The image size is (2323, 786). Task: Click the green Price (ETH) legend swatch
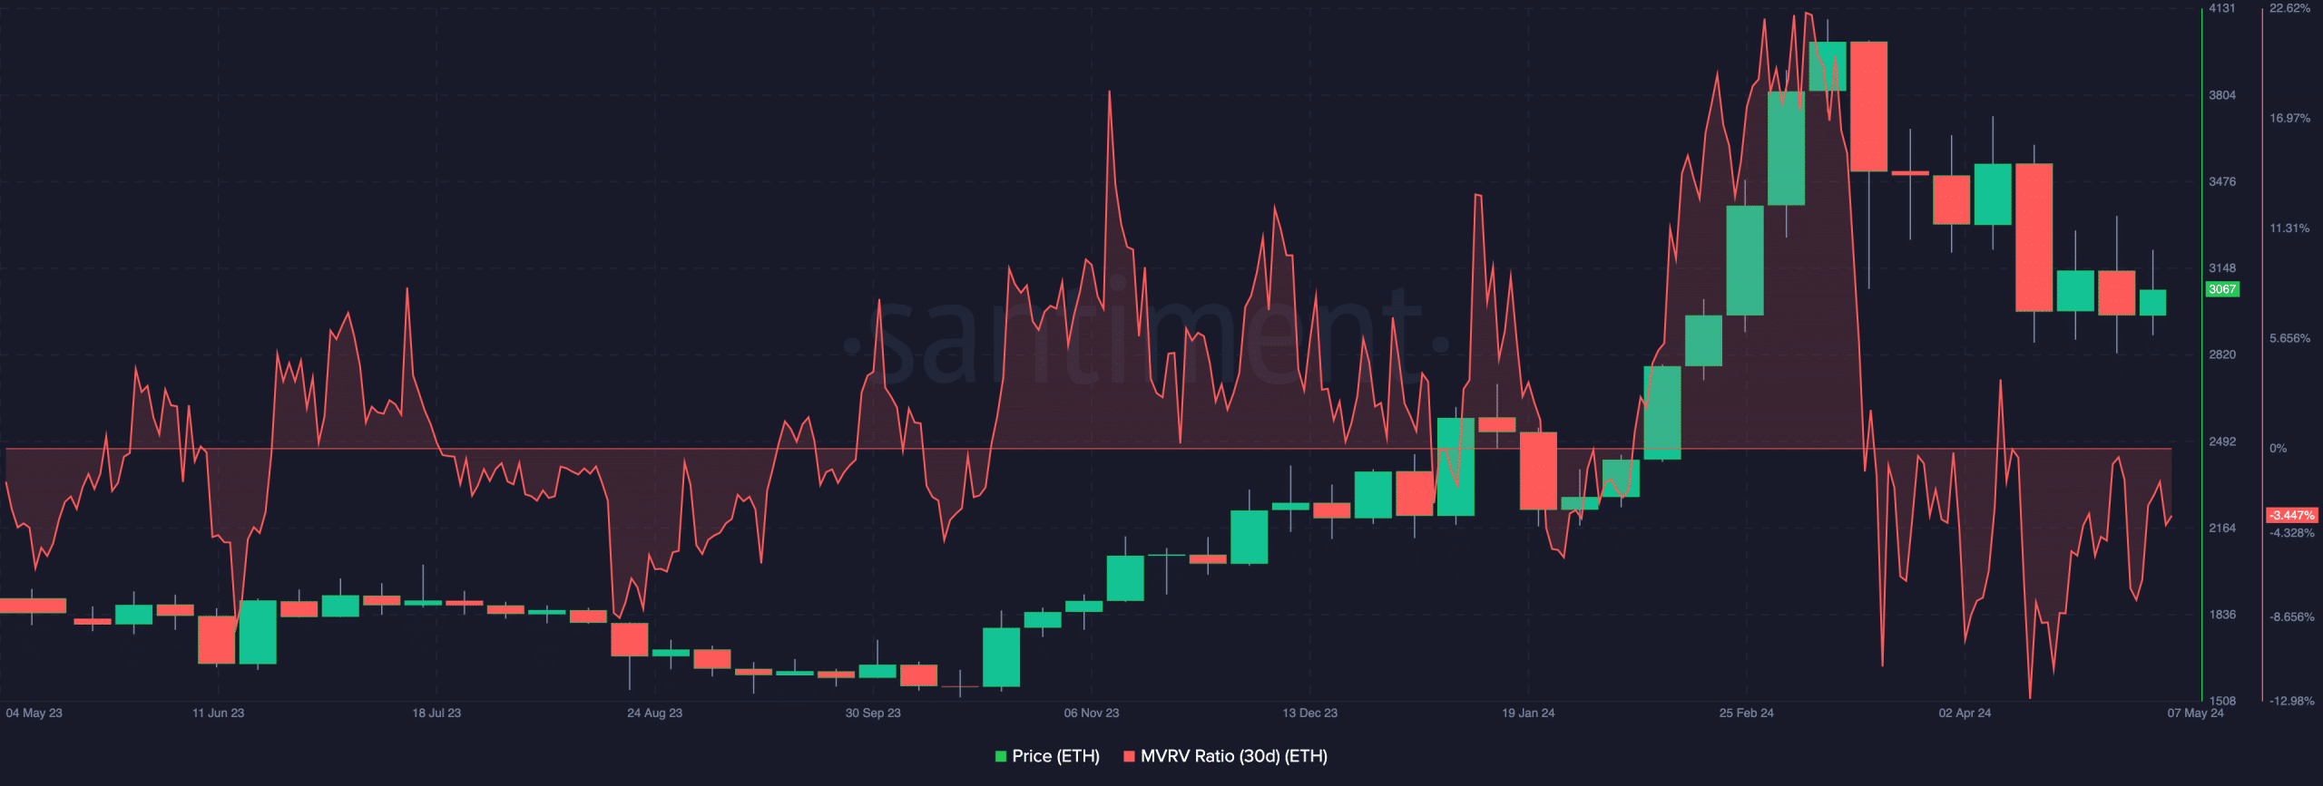click(x=1001, y=756)
